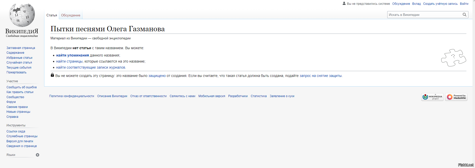Open Содержание in sidebar
475x168 pixels.
click(15, 53)
